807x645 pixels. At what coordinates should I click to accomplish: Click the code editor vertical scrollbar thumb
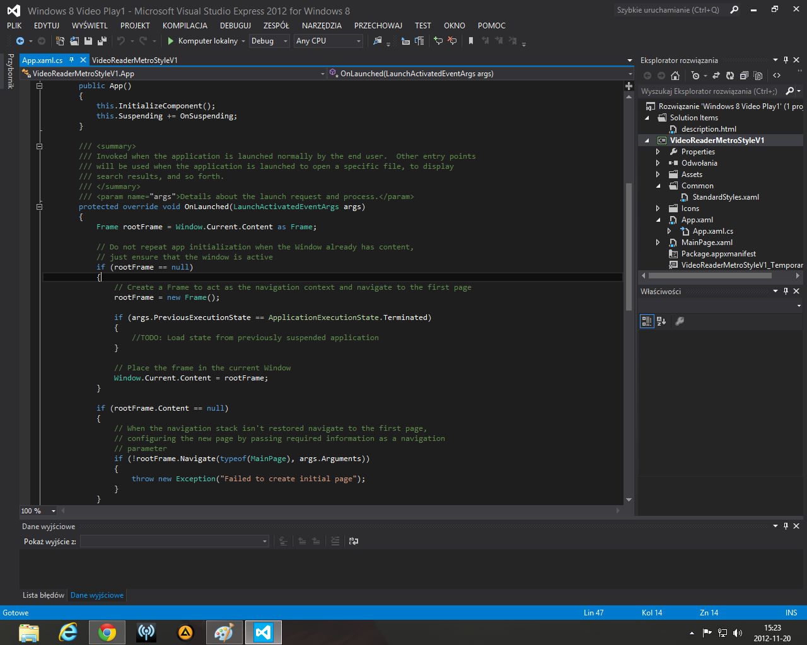[x=629, y=247]
